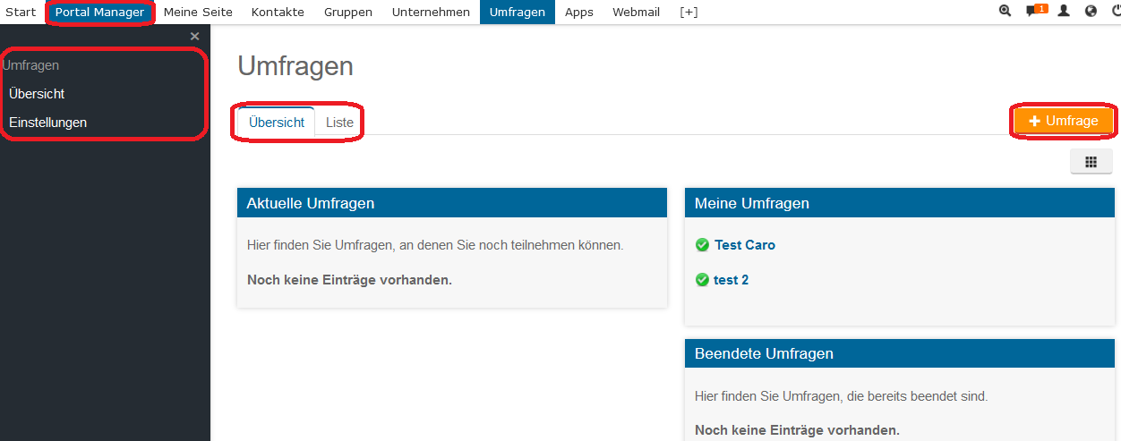This screenshot has height=441, width=1121.
Task: Go to Meine Seite
Action: (x=198, y=13)
